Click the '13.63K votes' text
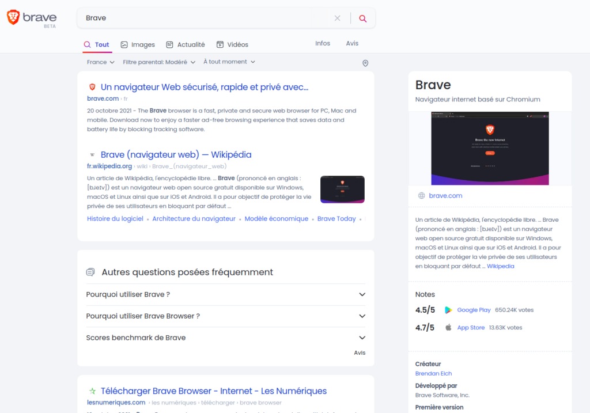 coord(505,328)
